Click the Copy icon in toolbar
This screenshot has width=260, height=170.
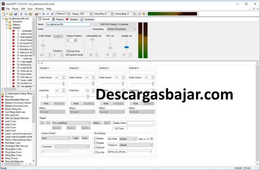[26, 14]
